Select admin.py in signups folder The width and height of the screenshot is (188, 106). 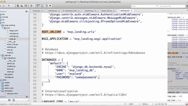[11, 64]
